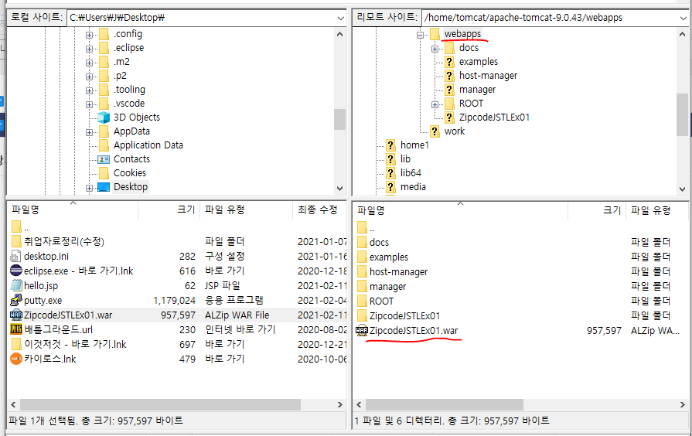Click the eclipse.exe shortcut icon
The height and width of the screenshot is (436, 692).
[16, 271]
